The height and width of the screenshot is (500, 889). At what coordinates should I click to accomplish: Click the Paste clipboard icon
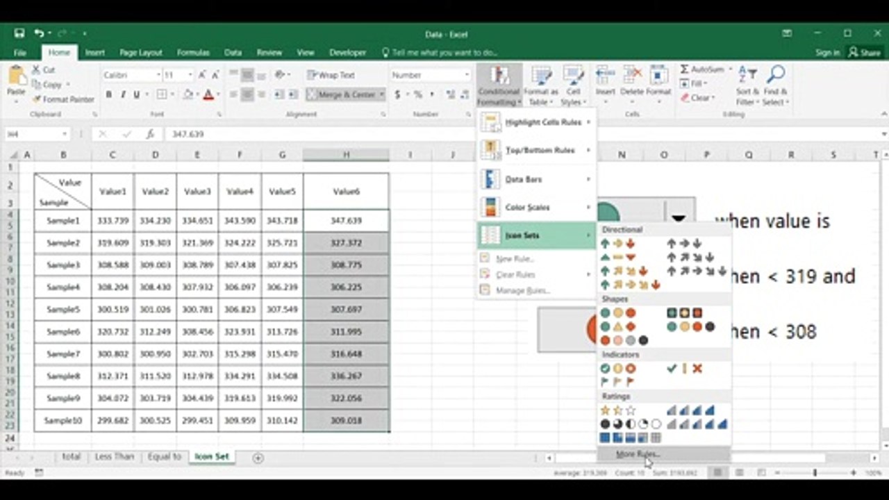click(16, 76)
